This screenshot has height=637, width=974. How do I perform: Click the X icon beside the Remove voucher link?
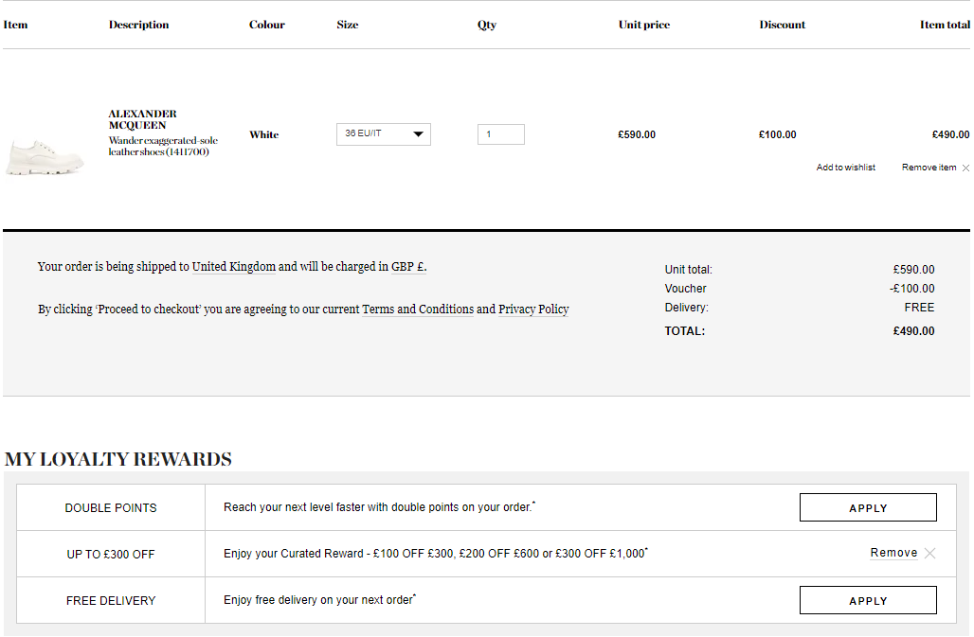pos(929,554)
